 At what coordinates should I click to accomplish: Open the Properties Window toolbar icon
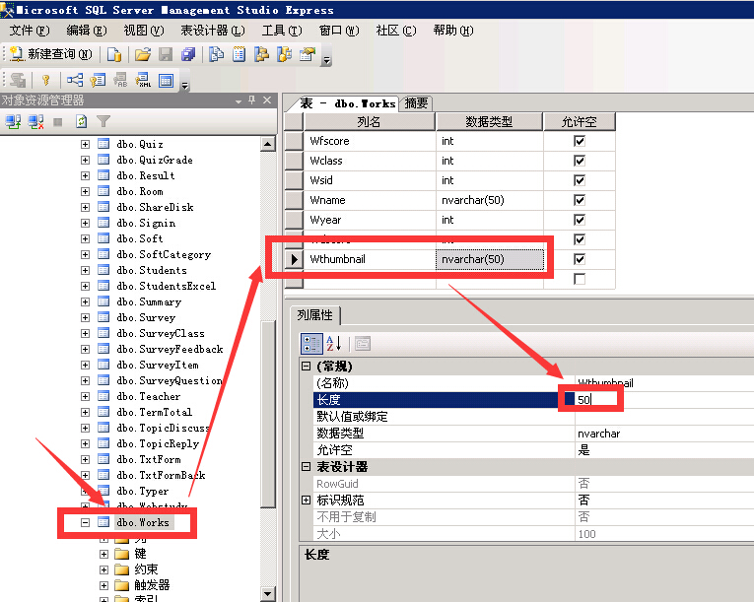point(308,54)
